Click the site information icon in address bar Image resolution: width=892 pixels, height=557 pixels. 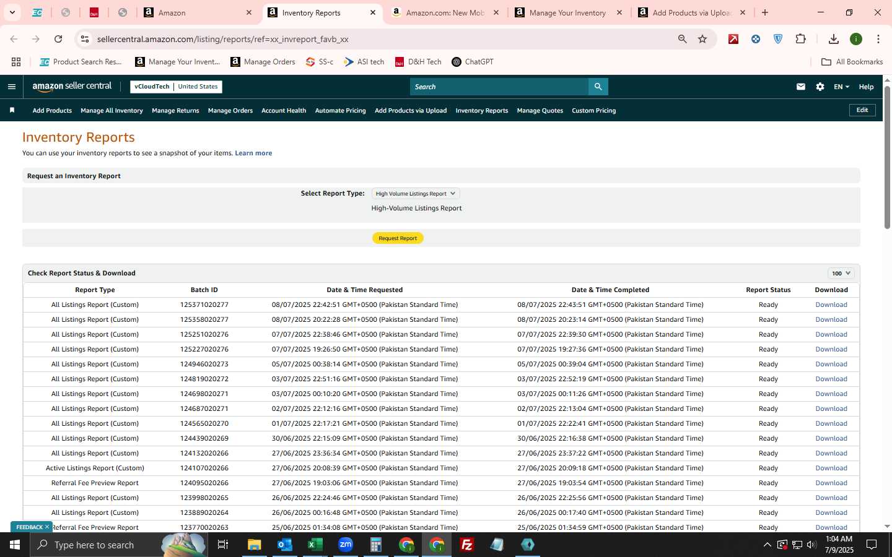click(x=85, y=39)
